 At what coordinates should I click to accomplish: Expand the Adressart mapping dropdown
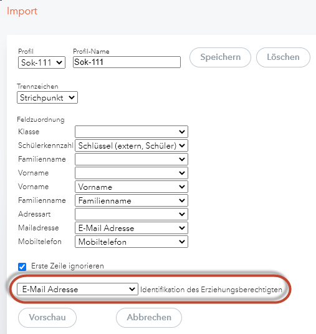[x=132, y=214]
